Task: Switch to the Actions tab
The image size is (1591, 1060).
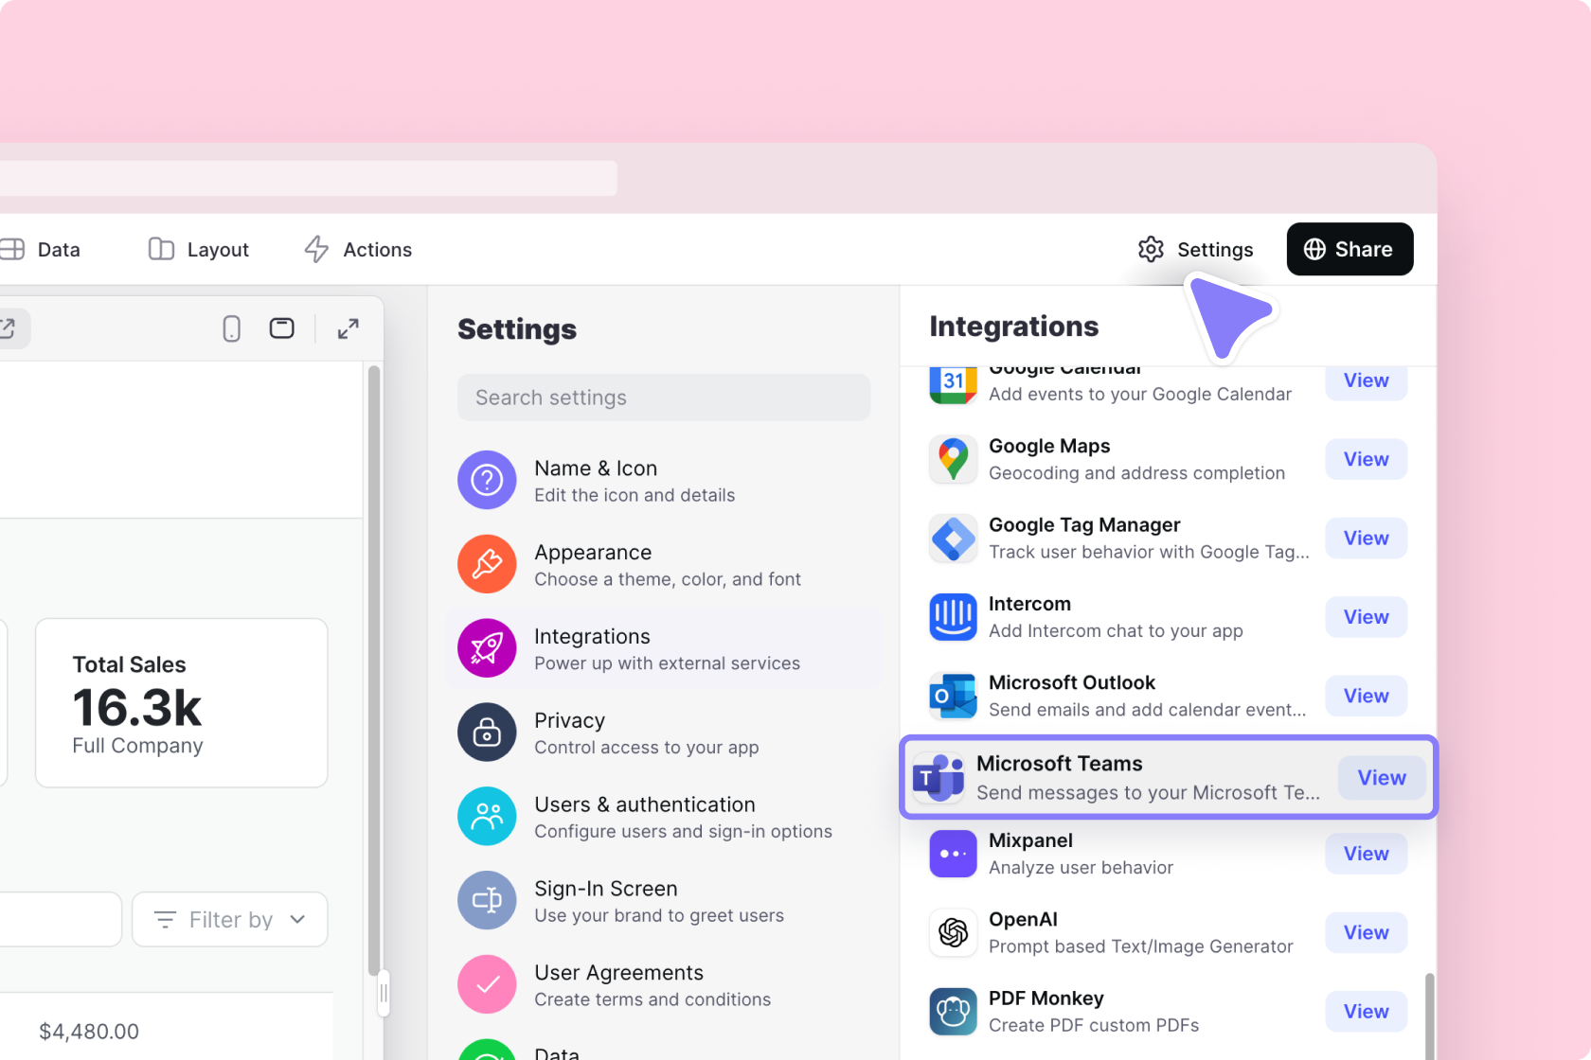Action: pos(358,249)
